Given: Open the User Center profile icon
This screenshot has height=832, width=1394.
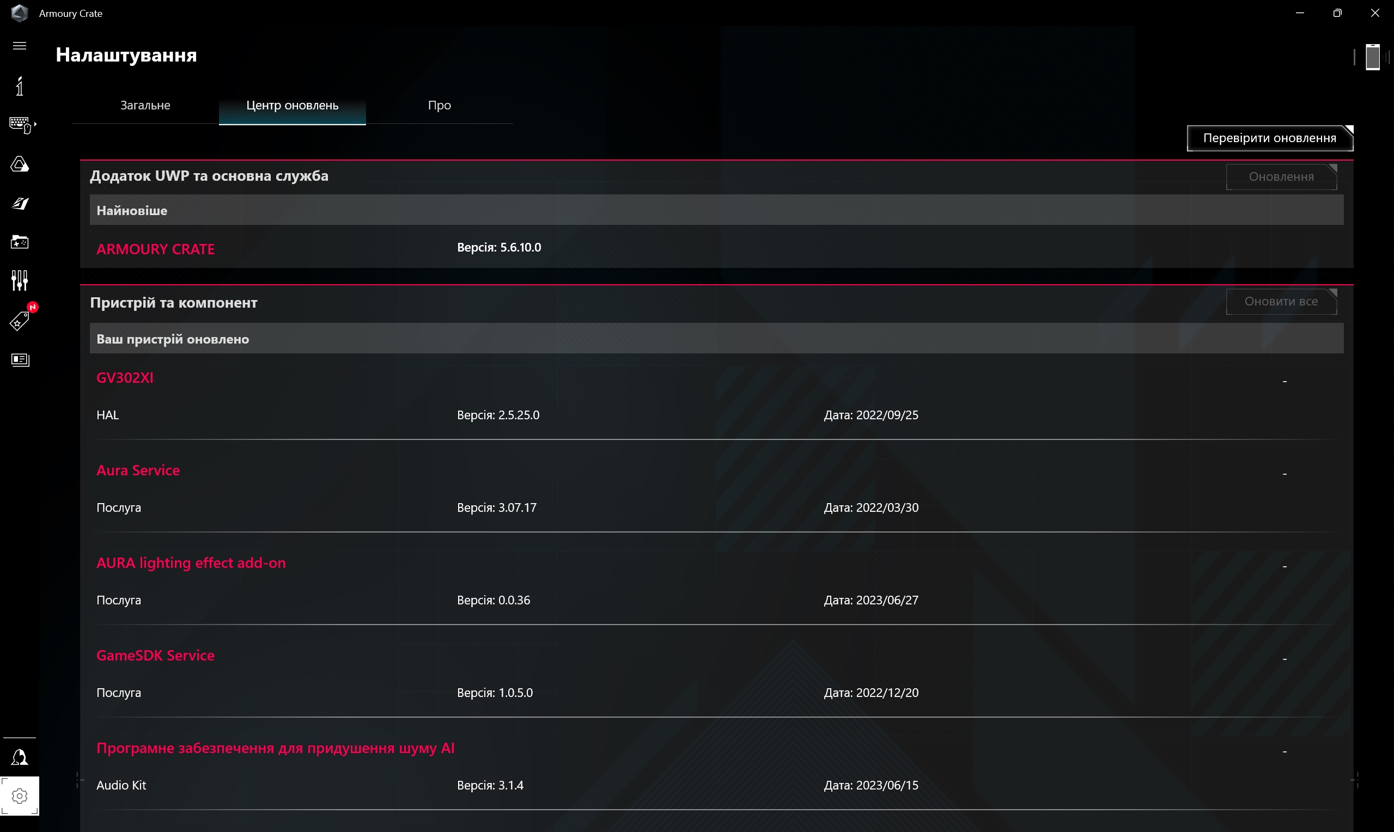Looking at the screenshot, I should [x=20, y=757].
